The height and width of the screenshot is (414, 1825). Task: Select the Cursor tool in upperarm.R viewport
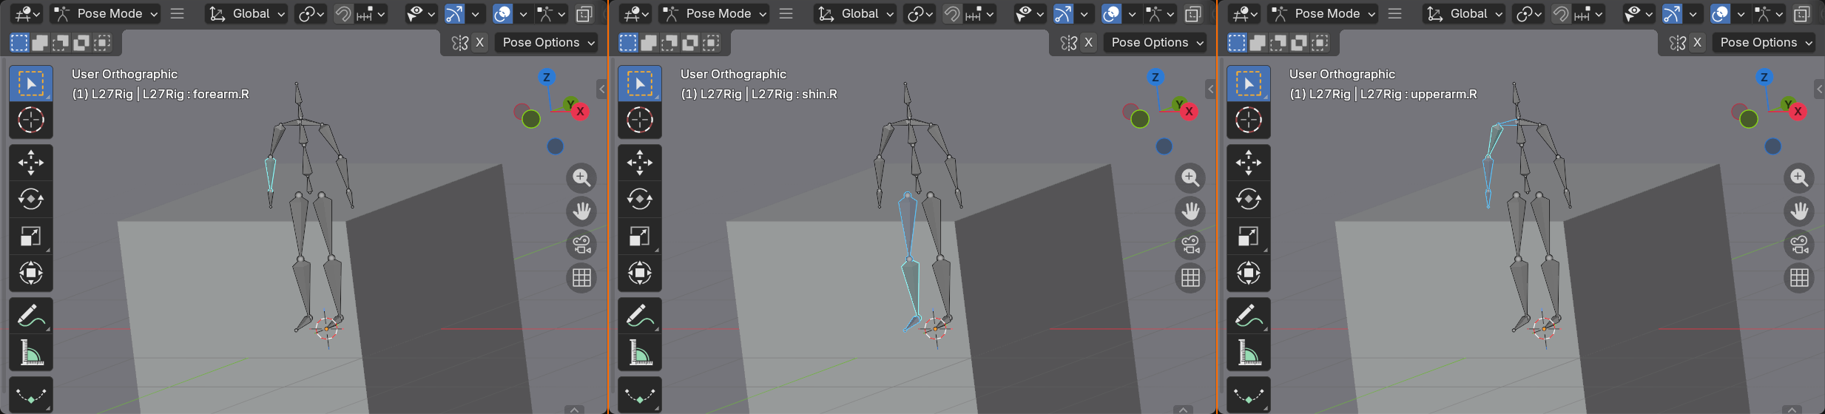1249,120
